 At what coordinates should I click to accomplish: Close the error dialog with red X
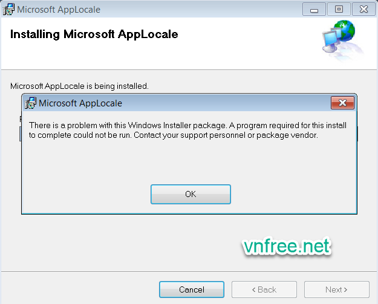[342, 103]
